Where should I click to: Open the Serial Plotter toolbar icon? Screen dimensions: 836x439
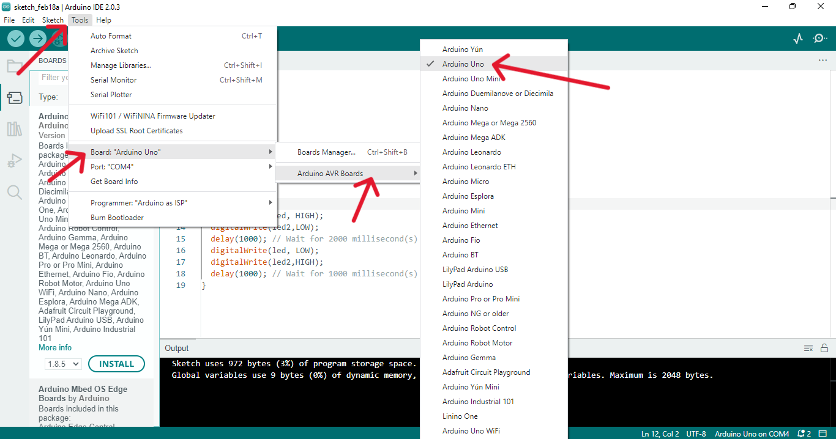798,39
